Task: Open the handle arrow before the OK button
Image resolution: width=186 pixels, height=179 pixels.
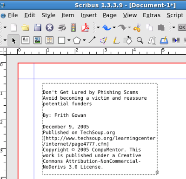Action: [174, 28]
